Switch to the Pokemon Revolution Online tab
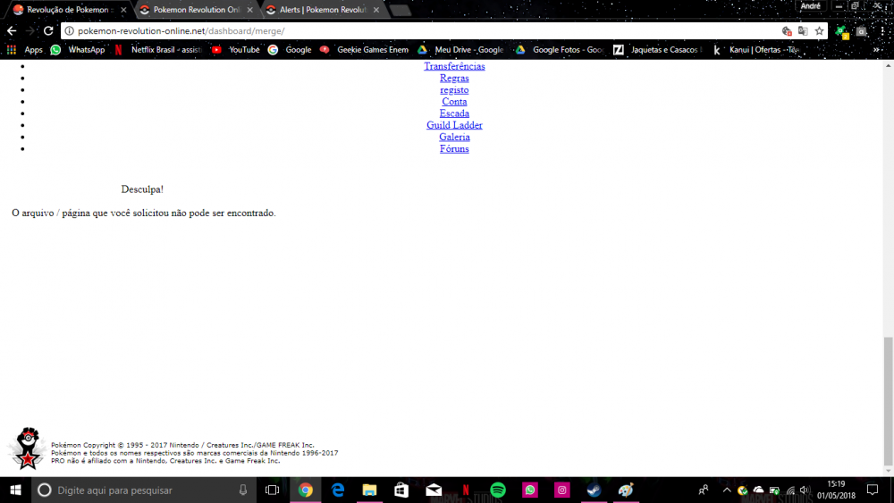894x503 pixels. pyautogui.click(x=195, y=10)
